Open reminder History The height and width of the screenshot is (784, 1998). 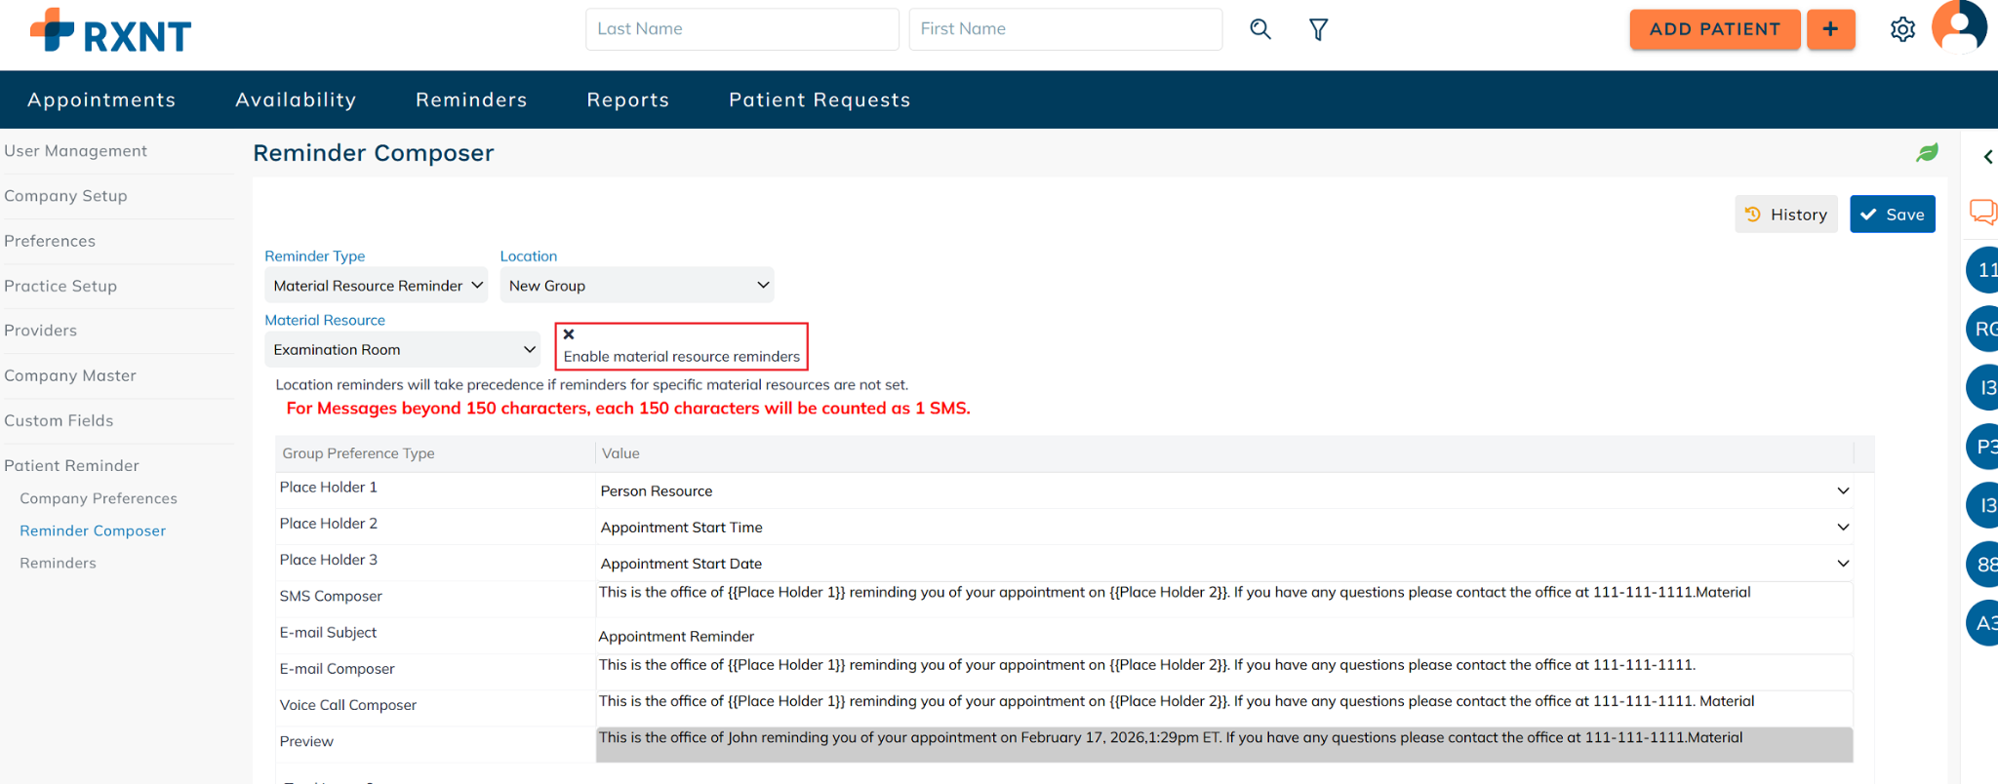(1785, 215)
